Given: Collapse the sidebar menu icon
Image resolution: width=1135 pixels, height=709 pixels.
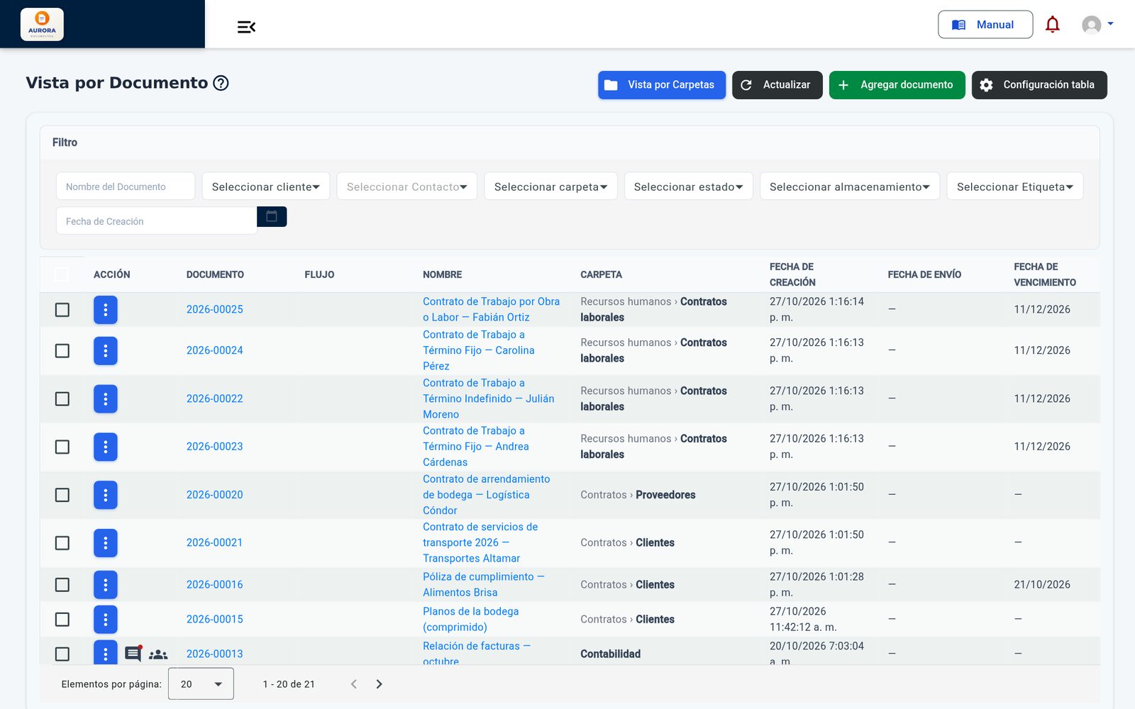Looking at the screenshot, I should 246,27.
